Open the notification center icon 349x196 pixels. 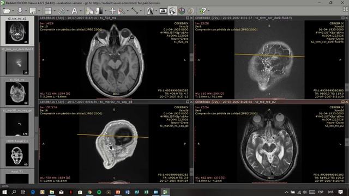coord(340,192)
